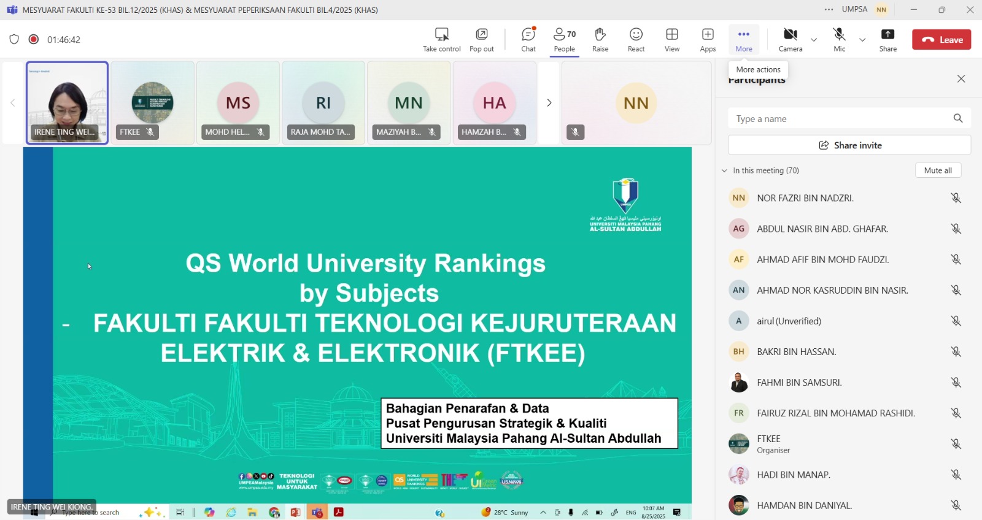Pop out the shared content window
Viewport: 982px width, 520px height.
pyautogui.click(x=482, y=40)
